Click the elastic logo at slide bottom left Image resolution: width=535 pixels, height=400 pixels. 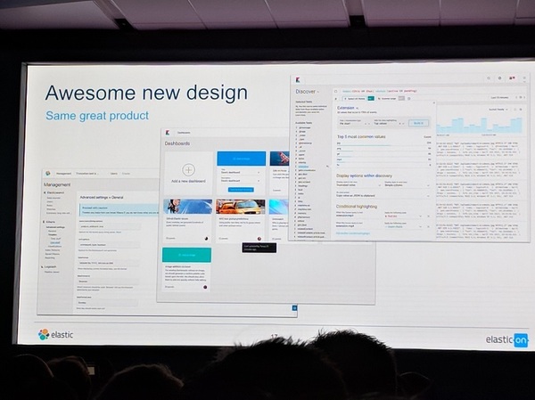point(55,334)
